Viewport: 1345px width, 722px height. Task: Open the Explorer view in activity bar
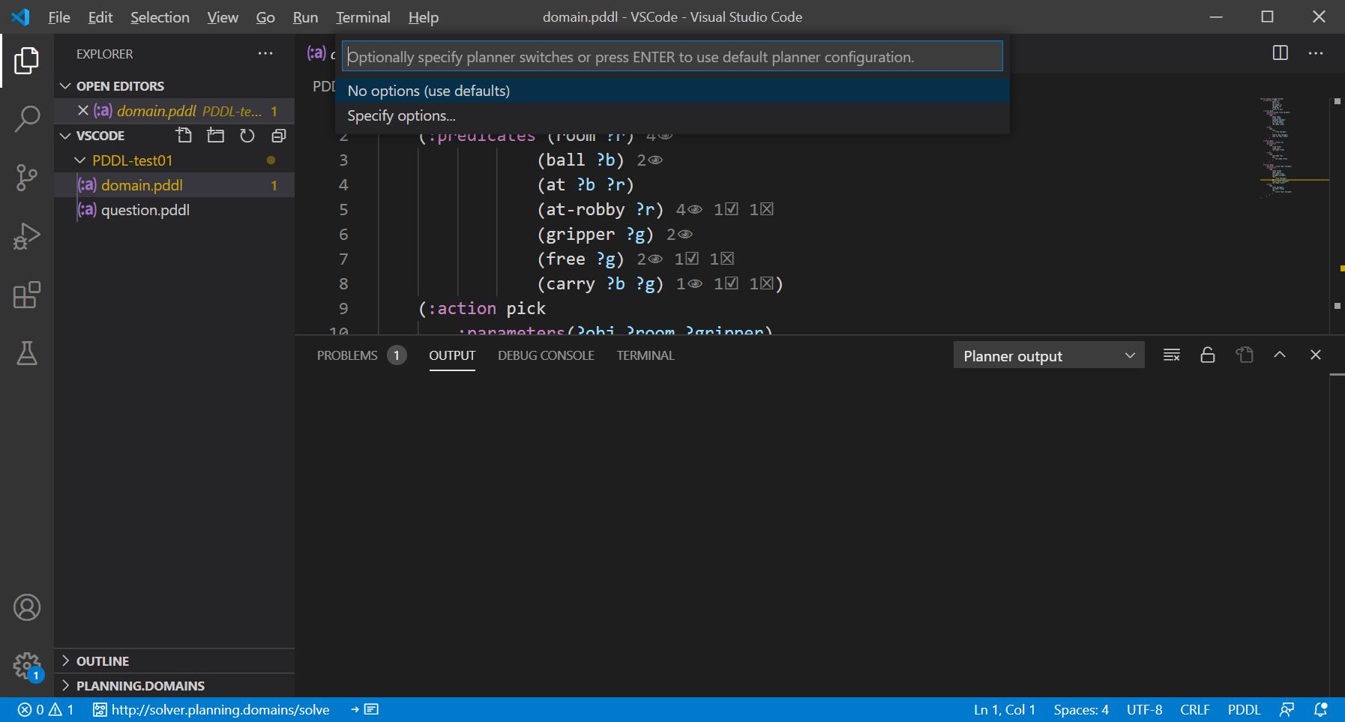(27, 61)
